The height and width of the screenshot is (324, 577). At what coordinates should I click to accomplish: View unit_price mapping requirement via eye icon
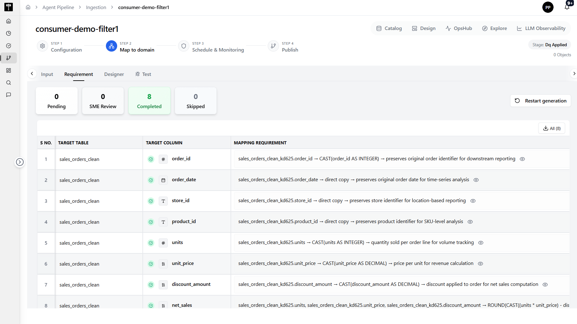[480, 264]
